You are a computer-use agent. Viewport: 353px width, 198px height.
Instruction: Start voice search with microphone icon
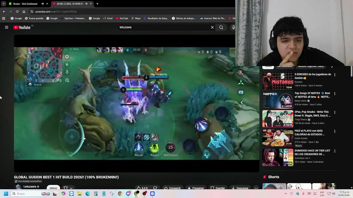(x=233, y=27)
